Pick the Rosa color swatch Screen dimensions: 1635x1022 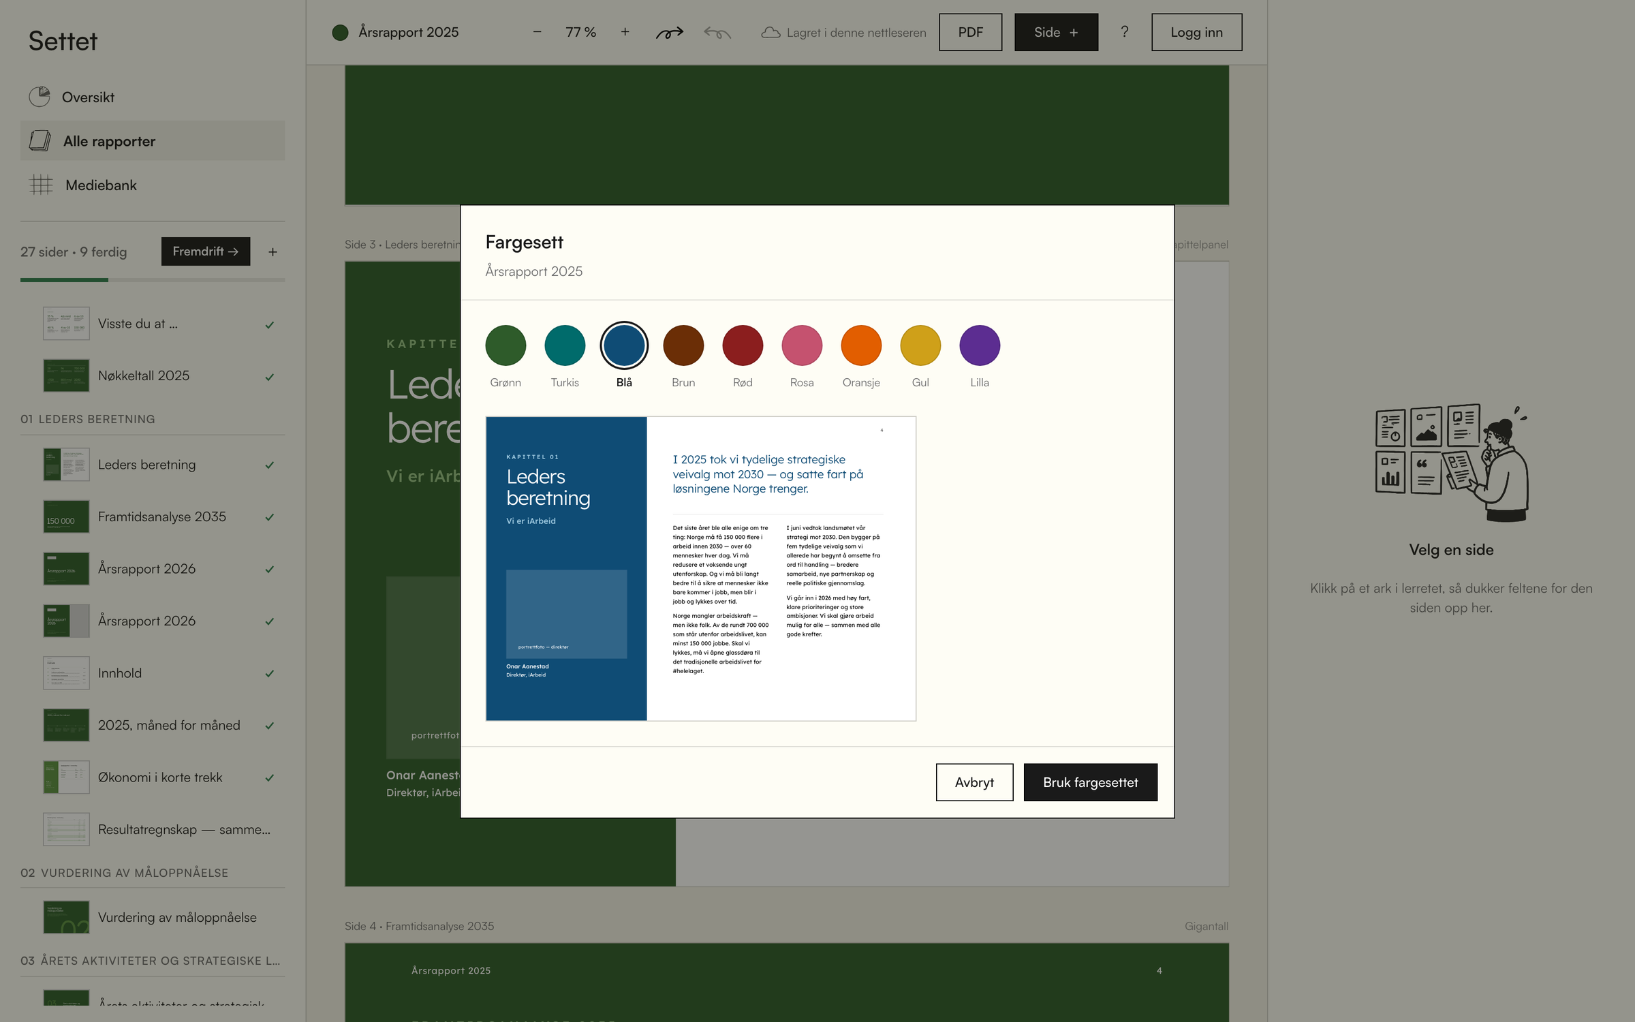coord(802,345)
